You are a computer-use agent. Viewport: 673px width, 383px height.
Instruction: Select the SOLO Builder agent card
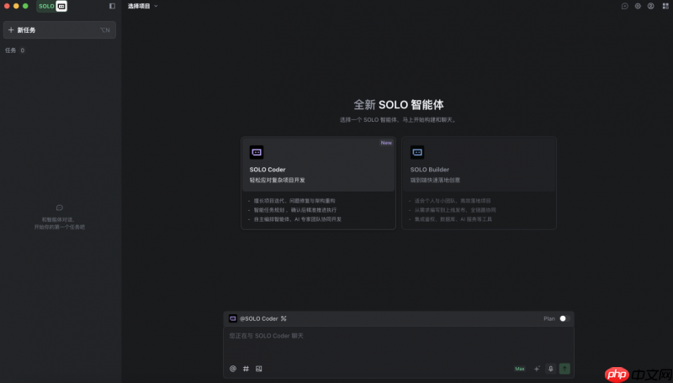[x=479, y=183]
